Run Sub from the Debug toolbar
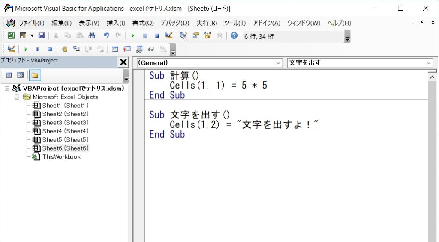439x242 pixels. pyautogui.click(x=26, y=49)
